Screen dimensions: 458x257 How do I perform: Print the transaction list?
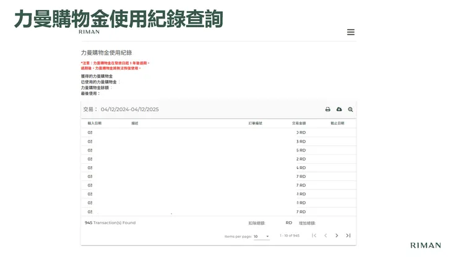click(x=328, y=109)
